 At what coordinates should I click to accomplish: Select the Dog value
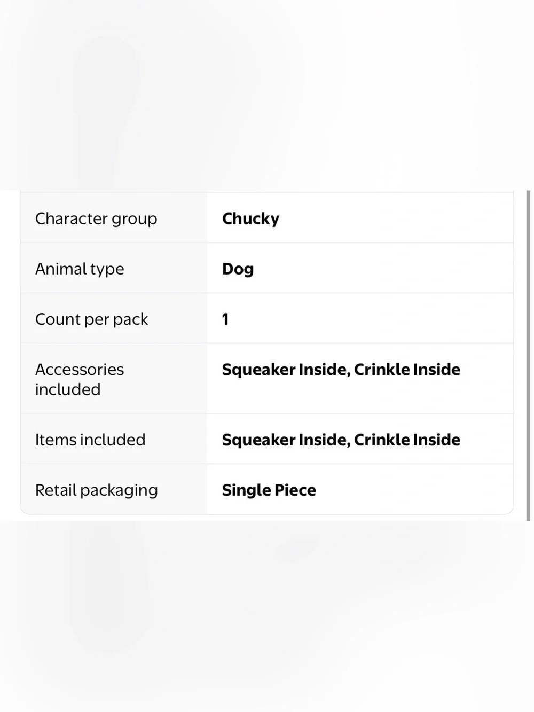coord(238,269)
